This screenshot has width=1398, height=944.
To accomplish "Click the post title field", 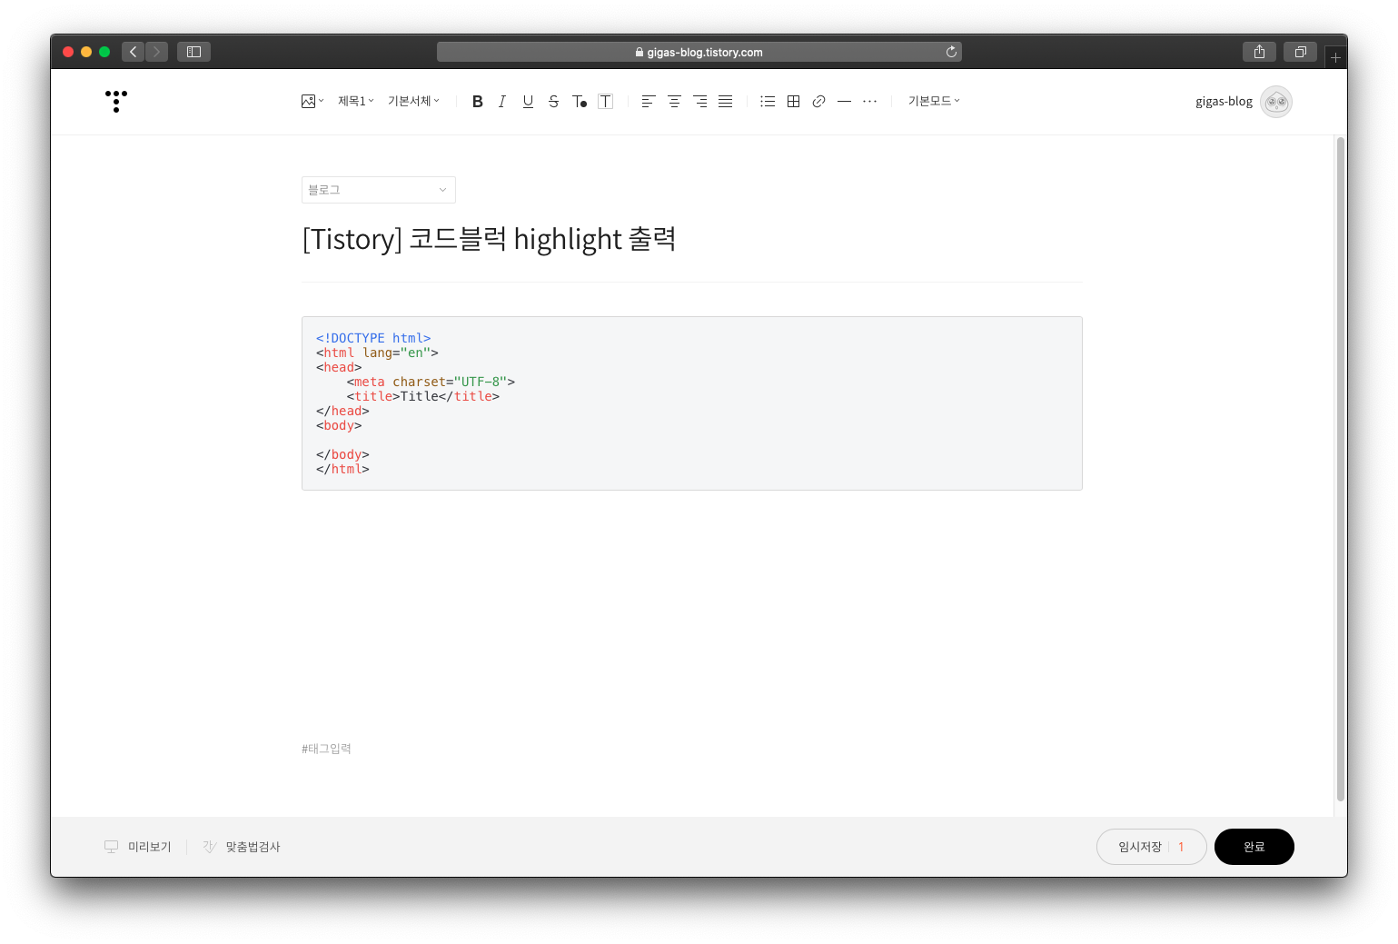I will click(691, 239).
